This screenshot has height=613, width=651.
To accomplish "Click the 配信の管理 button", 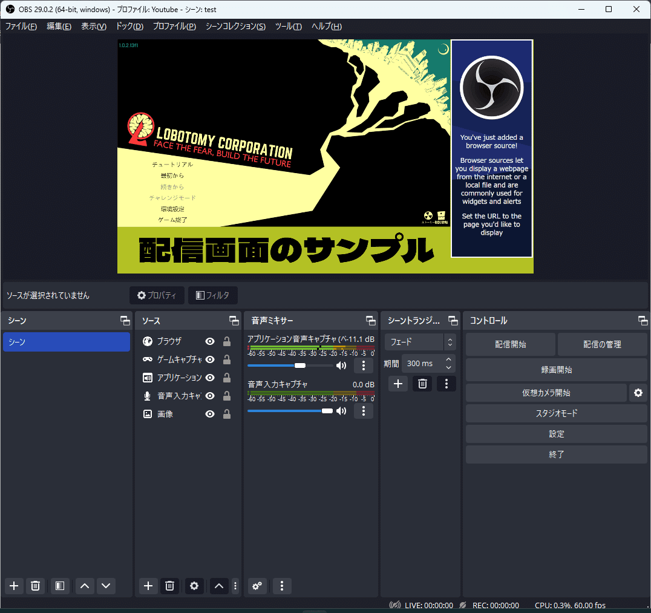I will point(603,344).
